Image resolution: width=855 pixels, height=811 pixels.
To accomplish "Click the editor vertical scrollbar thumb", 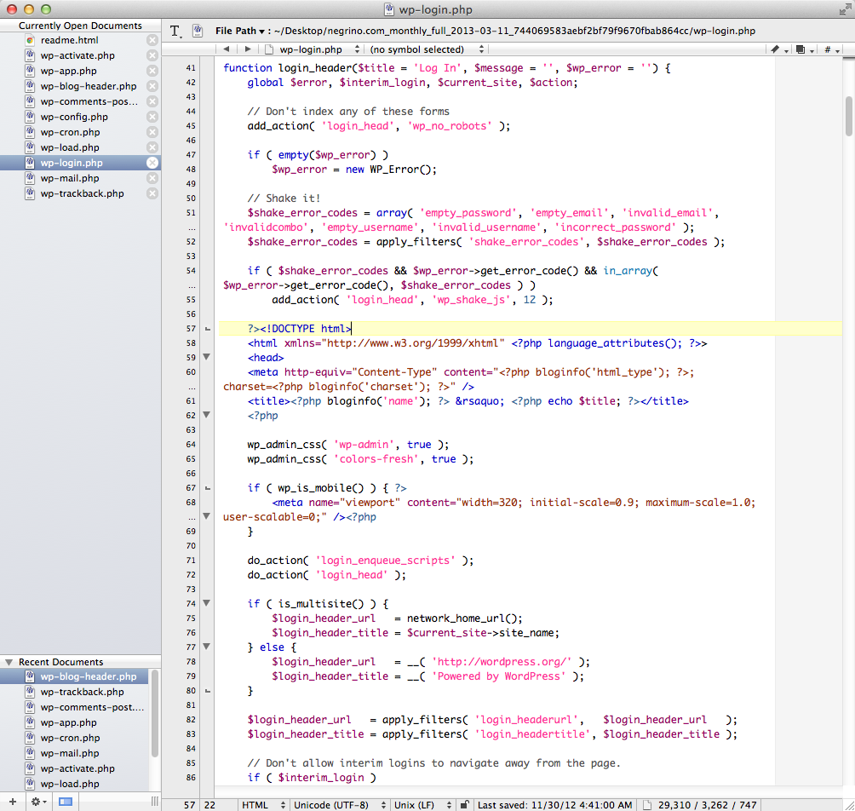I will pos(849,116).
